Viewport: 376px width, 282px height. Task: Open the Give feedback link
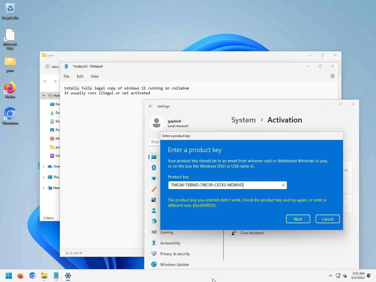(x=252, y=233)
